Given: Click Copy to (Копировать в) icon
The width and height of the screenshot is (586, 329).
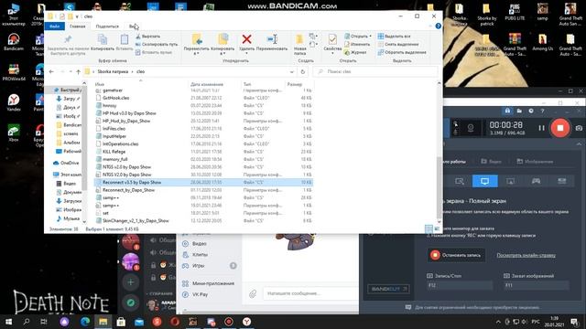Looking at the screenshot, I should 222,39.
